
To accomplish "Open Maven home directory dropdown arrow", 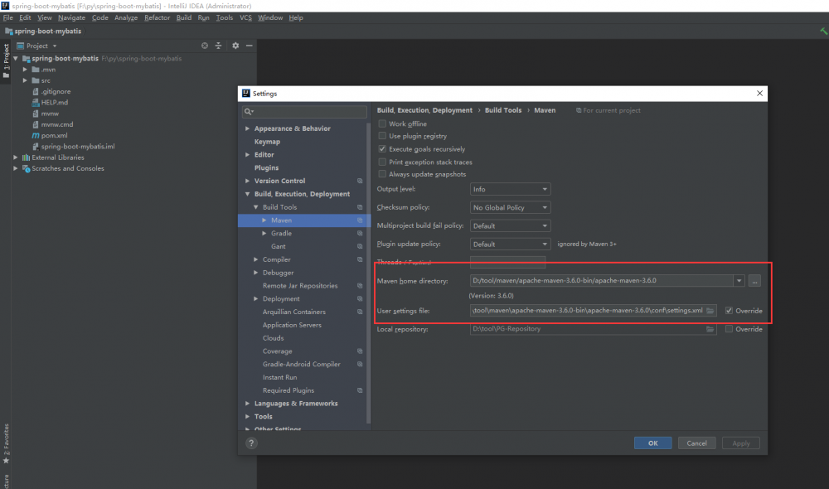I will click(x=739, y=281).
